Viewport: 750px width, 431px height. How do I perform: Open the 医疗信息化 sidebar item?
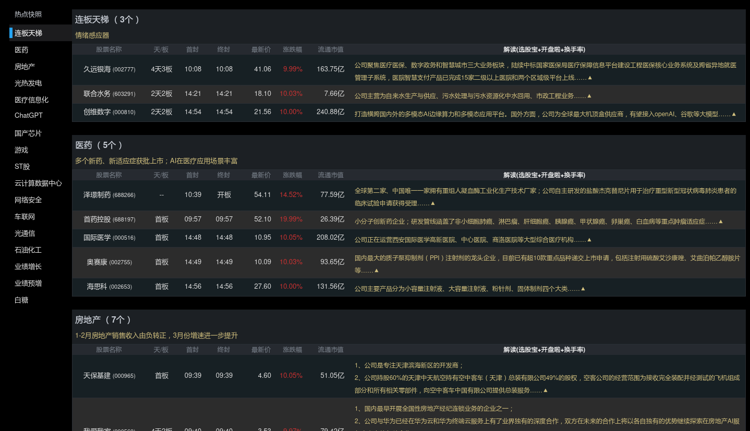tap(31, 100)
